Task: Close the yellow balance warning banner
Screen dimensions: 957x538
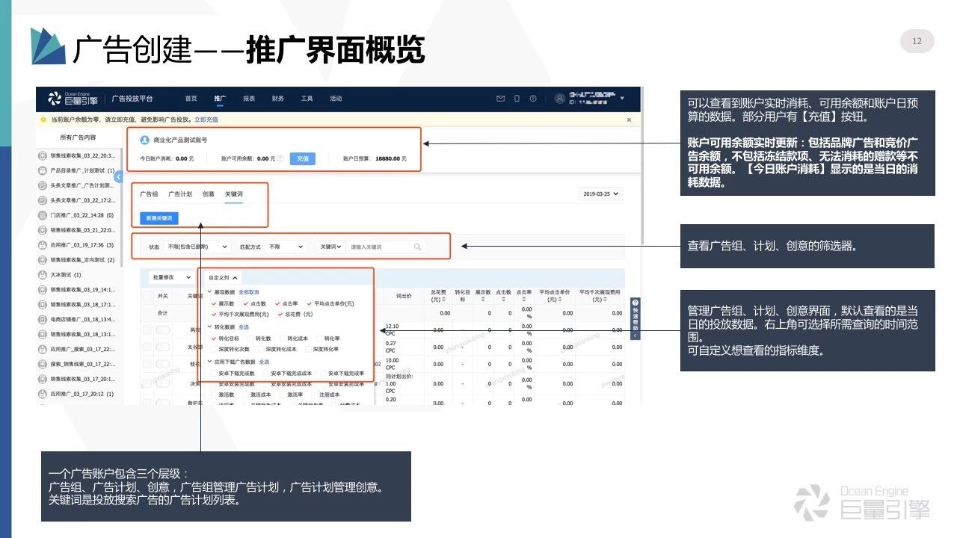Action: (630, 120)
